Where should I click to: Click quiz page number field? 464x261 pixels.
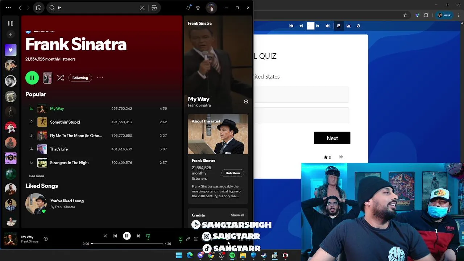tap(310, 26)
